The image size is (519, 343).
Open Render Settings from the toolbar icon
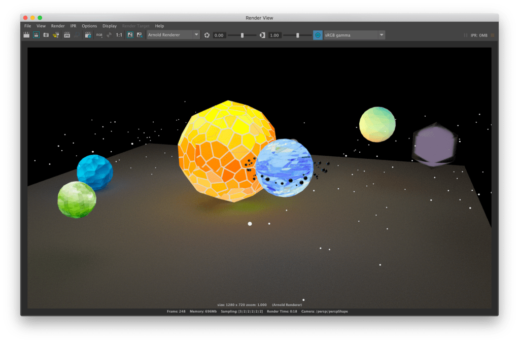tap(88, 35)
